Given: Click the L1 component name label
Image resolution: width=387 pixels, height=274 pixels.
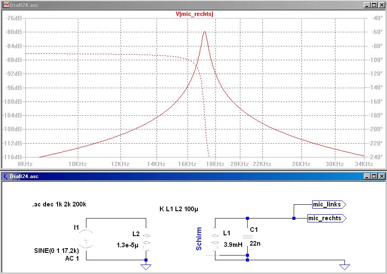Looking at the screenshot, I should coord(227,233).
